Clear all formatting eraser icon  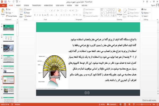58,11
